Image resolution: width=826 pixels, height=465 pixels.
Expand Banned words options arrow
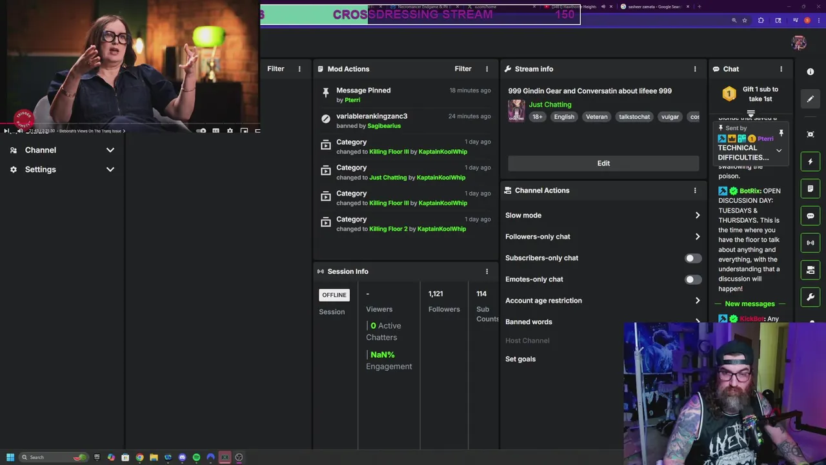click(x=697, y=322)
